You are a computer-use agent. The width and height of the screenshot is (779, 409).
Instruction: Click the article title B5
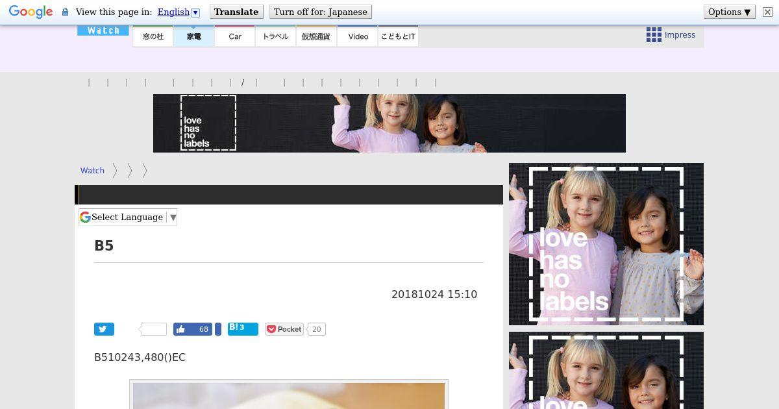tap(104, 245)
